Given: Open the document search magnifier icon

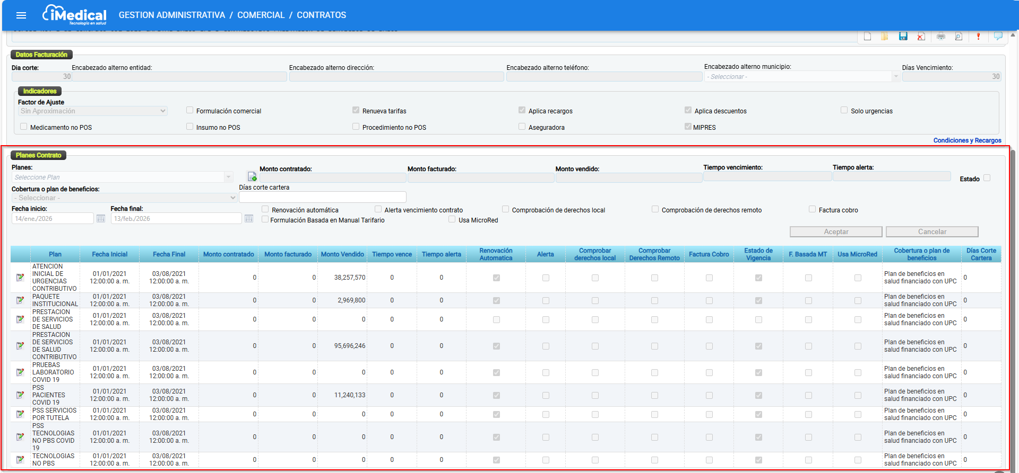Looking at the screenshot, I should tap(959, 37).
